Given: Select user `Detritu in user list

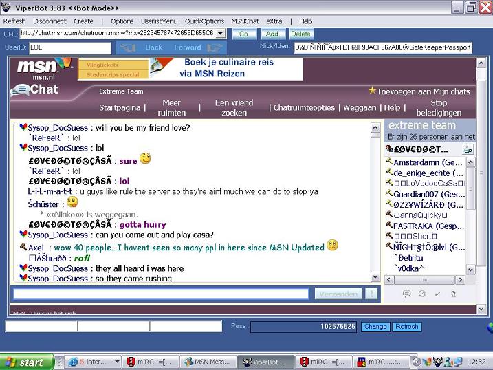Looking at the screenshot, I should pyautogui.click(x=408, y=258).
